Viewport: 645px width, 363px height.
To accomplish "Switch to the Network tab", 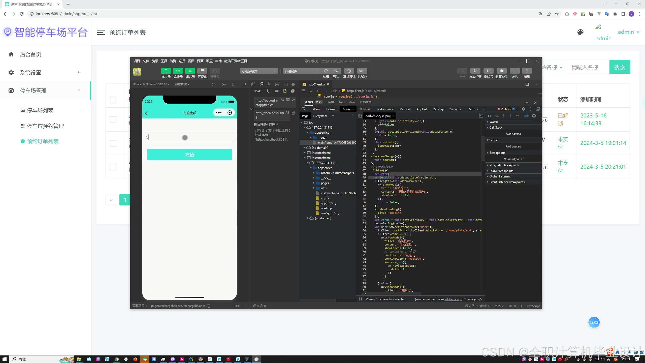I will point(365,109).
